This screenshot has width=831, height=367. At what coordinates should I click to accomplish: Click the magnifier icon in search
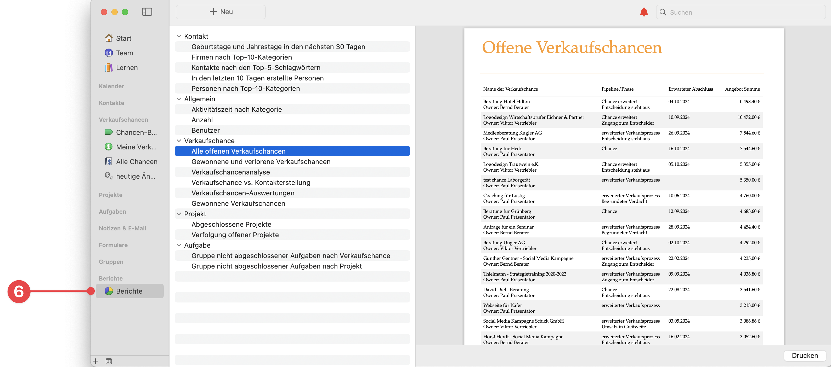point(663,12)
